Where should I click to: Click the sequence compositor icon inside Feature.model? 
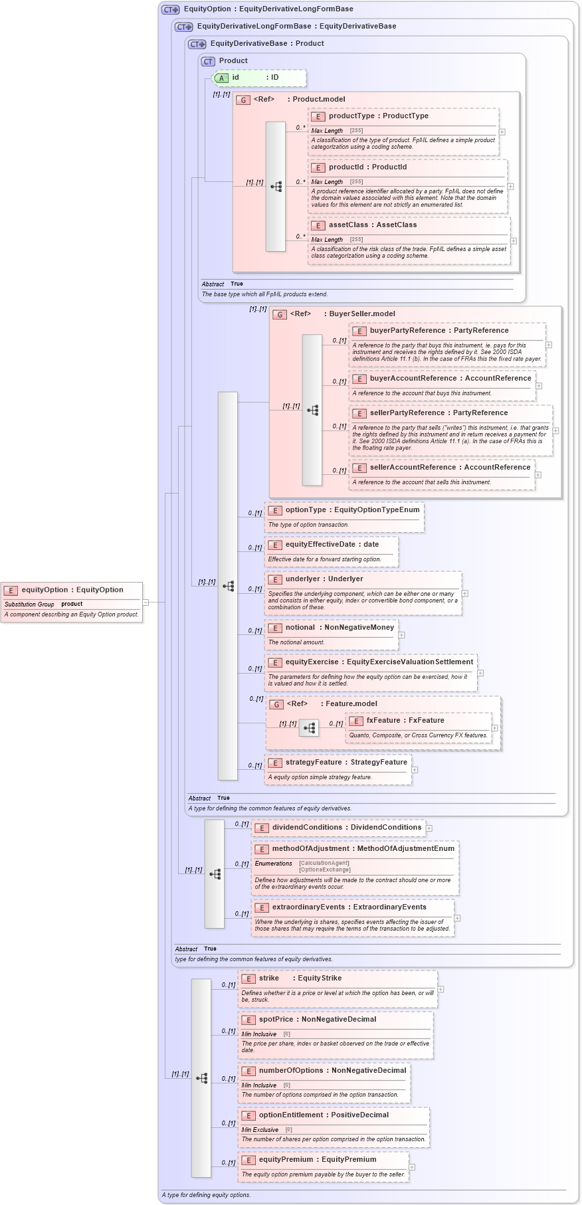coord(309,728)
